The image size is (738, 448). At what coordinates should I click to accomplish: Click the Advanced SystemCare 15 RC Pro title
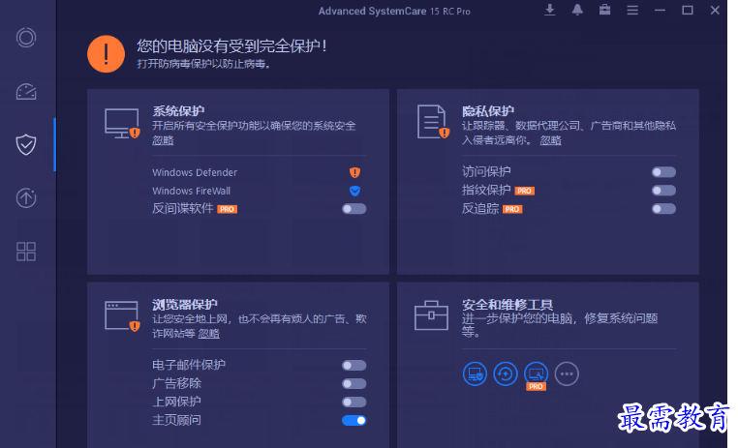coord(394,11)
